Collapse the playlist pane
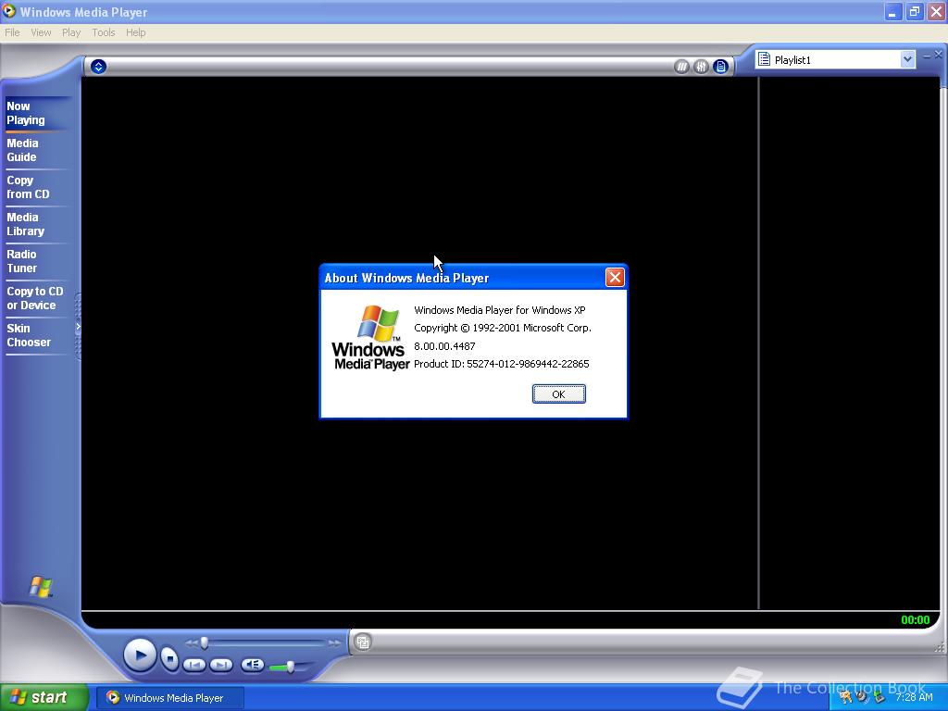Screen dimensions: 948x711 click(928, 55)
